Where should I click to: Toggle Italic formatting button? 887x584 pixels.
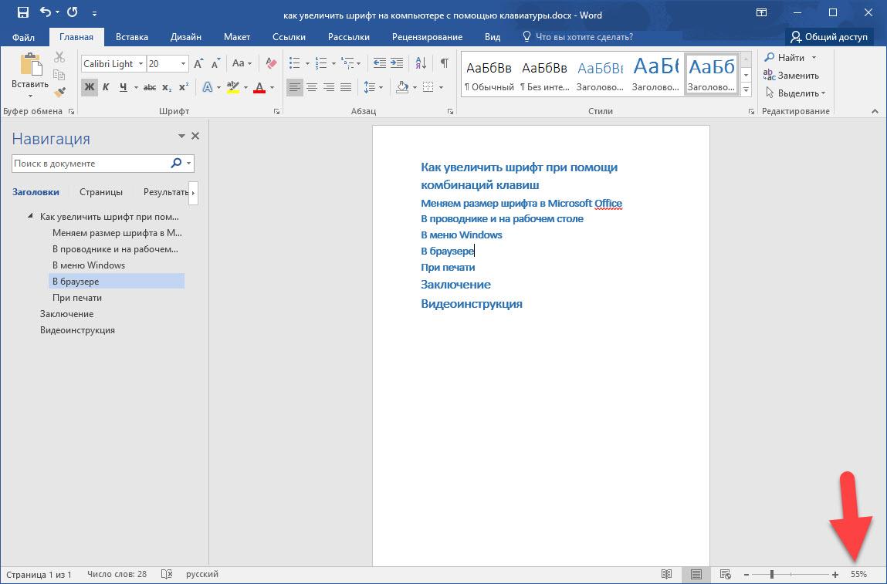tap(107, 87)
